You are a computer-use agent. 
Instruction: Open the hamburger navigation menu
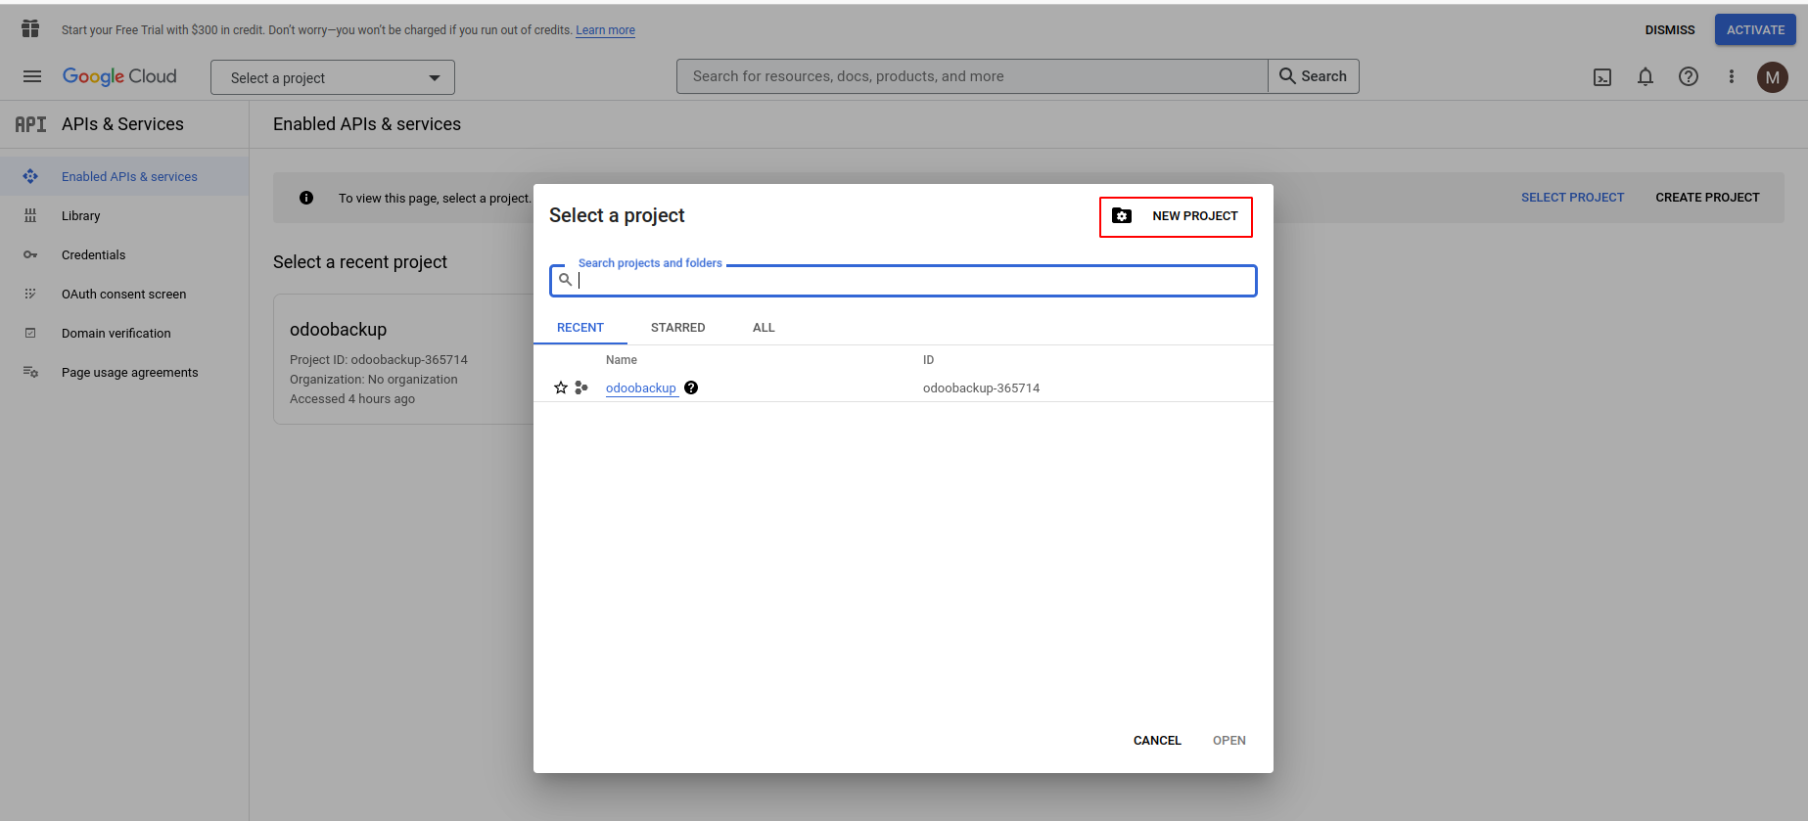(x=32, y=76)
